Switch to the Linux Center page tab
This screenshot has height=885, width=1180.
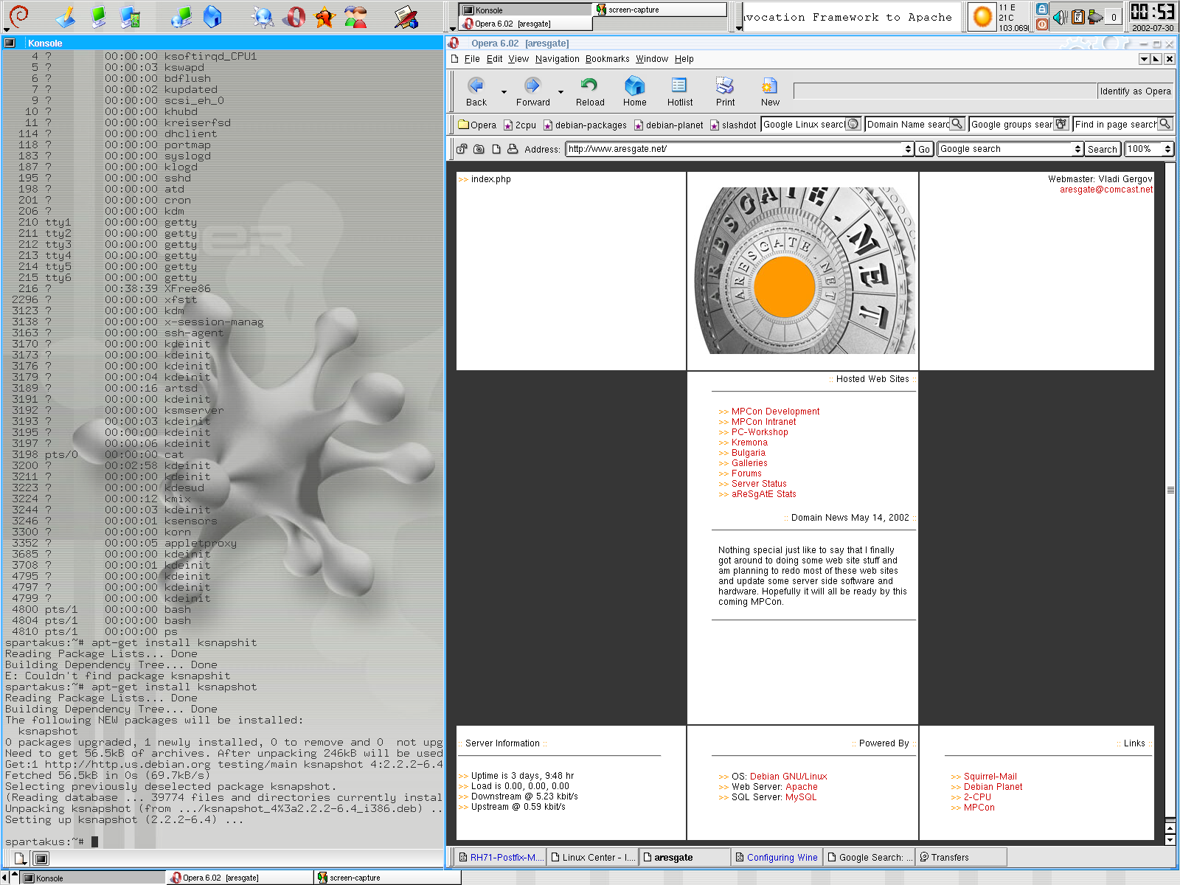(x=592, y=857)
